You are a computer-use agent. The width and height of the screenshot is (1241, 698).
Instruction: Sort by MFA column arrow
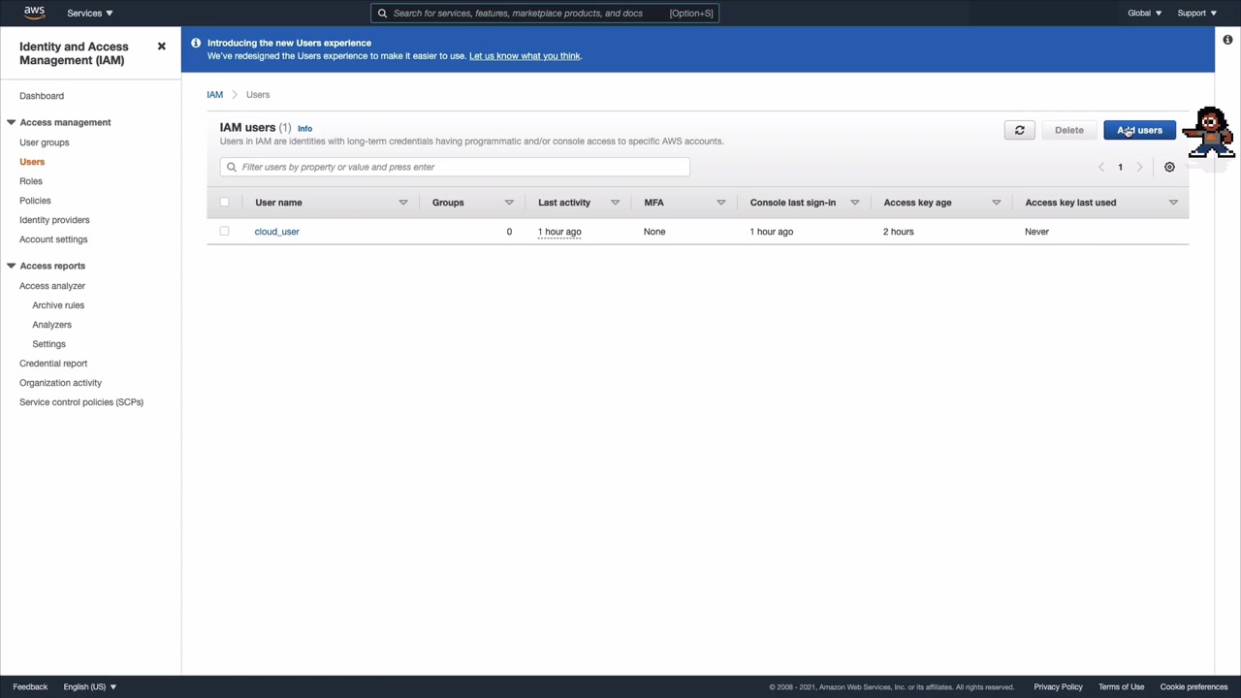pos(720,203)
